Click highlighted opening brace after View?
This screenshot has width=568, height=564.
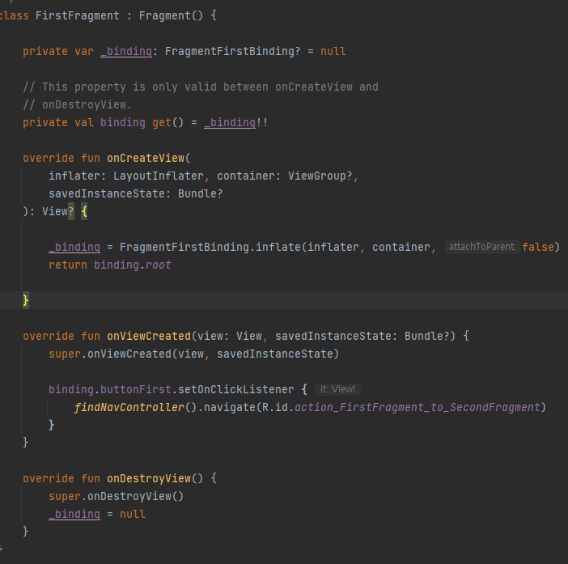click(84, 211)
